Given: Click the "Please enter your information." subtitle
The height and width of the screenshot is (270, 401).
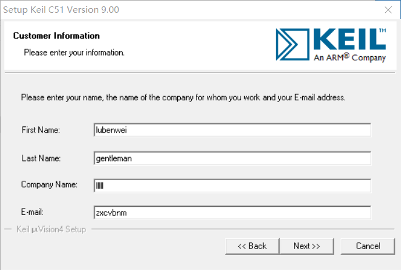Looking at the screenshot, I should pyautogui.click(x=74, y=52).
